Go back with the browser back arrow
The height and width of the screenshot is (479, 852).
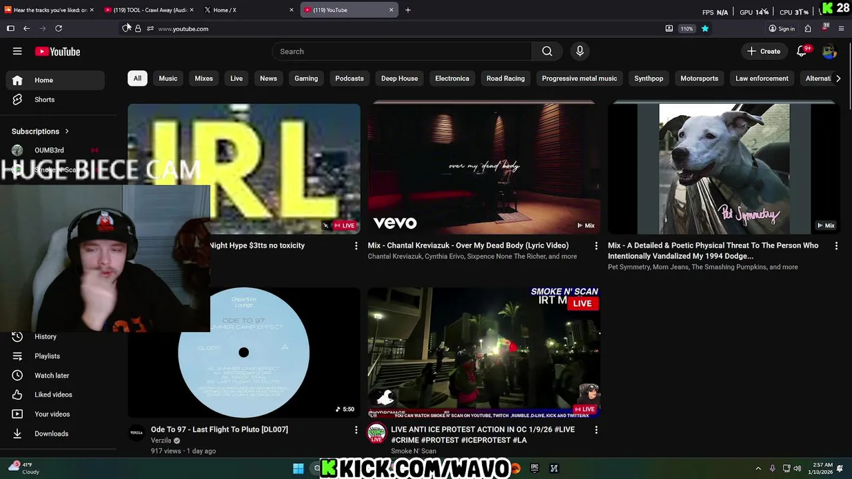(27, 29)
